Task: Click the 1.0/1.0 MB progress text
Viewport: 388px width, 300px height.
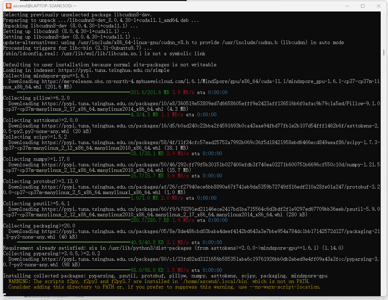Action: [144, 198]
